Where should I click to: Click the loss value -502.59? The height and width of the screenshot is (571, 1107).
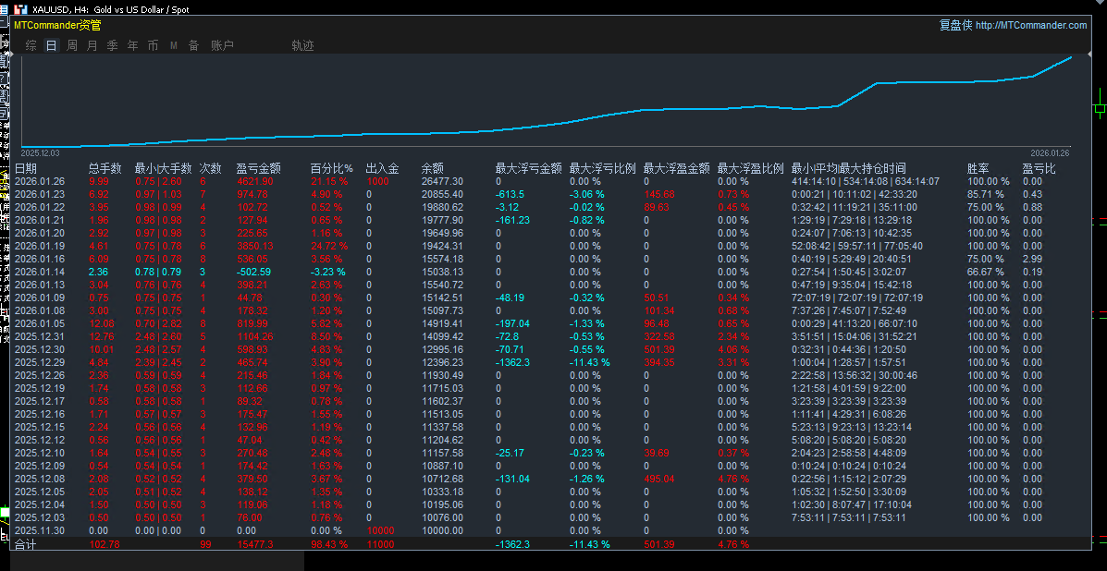(255, 273)
